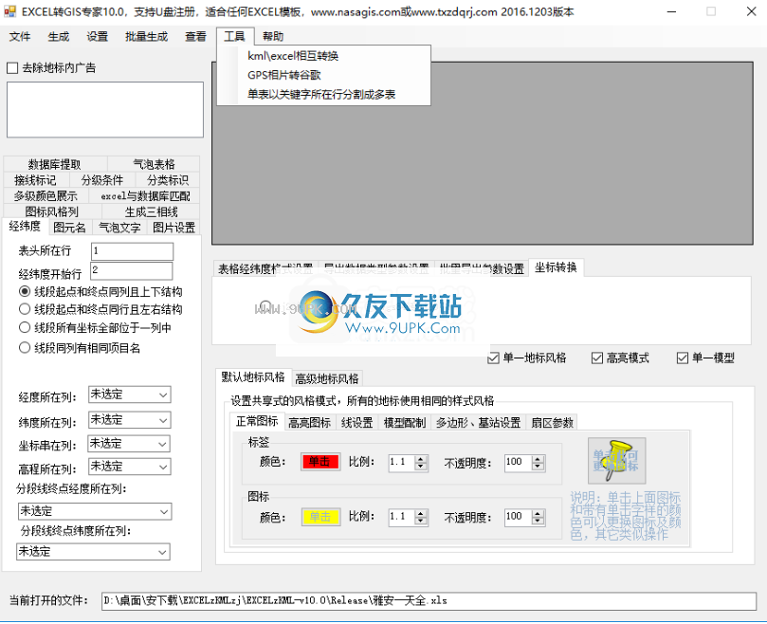Switch to 多级颜色展示 tab
767x624 pixels.
[x=46, y=195]
